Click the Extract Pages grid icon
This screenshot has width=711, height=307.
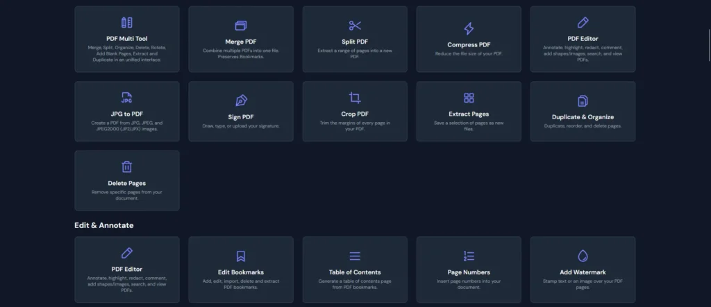click(469, 98)
